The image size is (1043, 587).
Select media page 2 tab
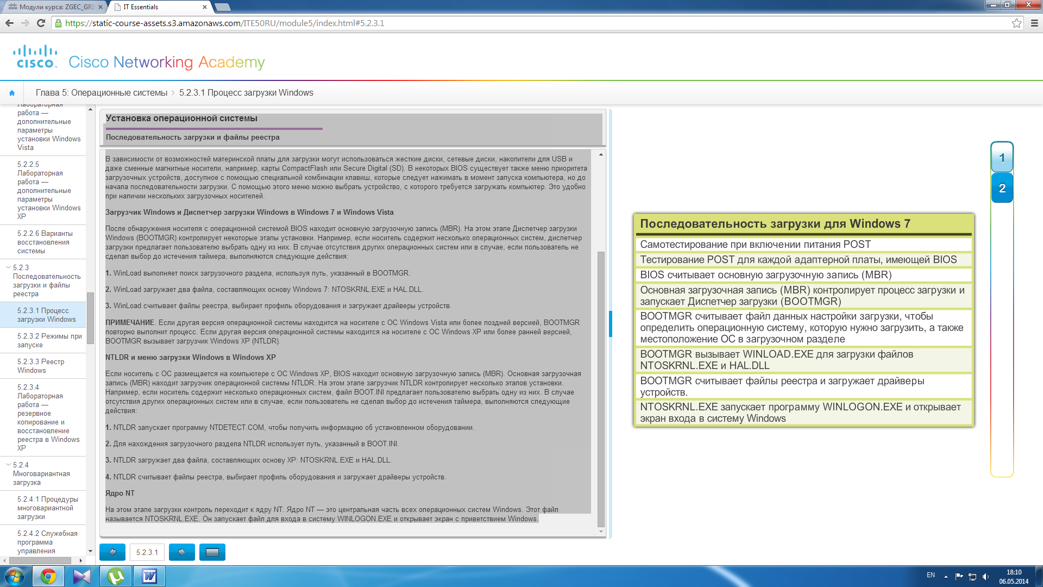coord(1002,188)
